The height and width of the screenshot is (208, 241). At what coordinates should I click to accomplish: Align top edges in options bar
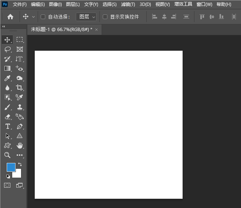point(202,17)
